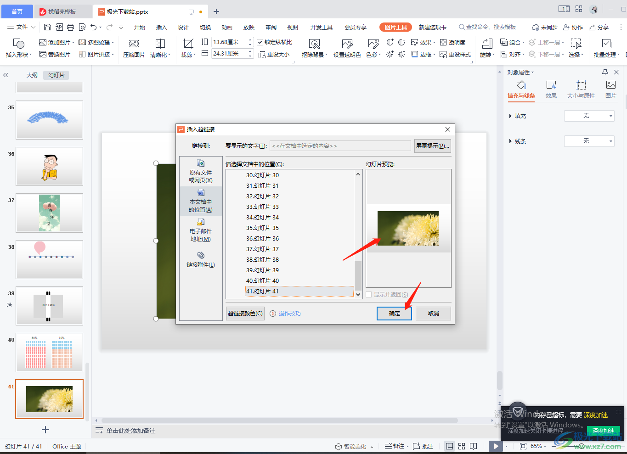Select 41.幻灯片 41 in the list

pyautogui.click(x=299, y=291)
